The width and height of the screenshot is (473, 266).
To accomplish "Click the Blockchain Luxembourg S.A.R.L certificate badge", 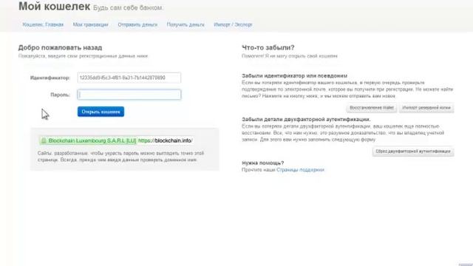I will click(x=88, y=141).
